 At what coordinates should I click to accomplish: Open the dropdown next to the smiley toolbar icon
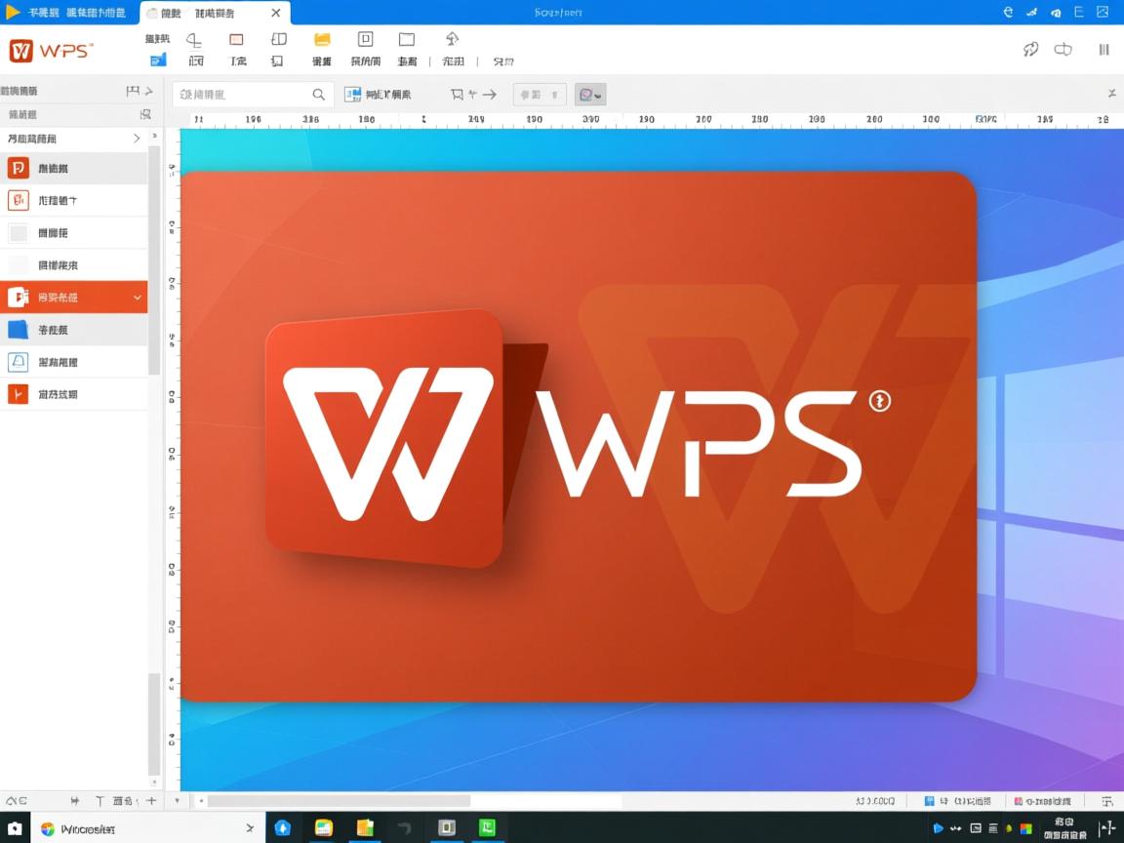pyautogui.click(x=598, y=94)
